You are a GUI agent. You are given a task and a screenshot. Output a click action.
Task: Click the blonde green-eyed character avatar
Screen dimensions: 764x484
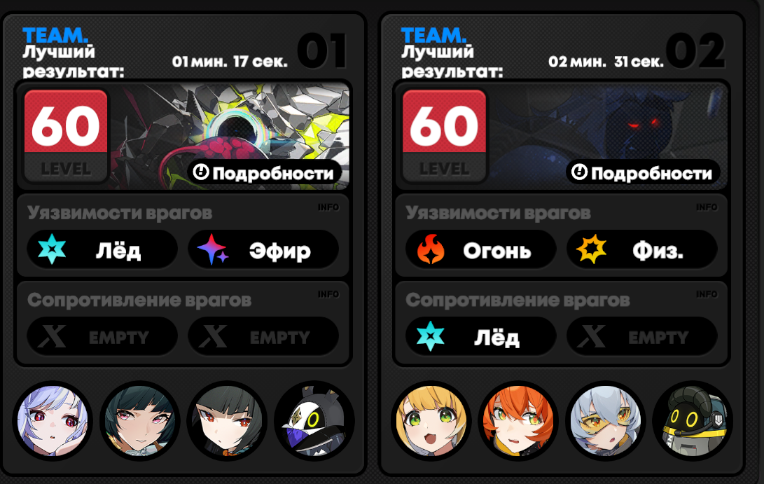[x=431, y=421]
